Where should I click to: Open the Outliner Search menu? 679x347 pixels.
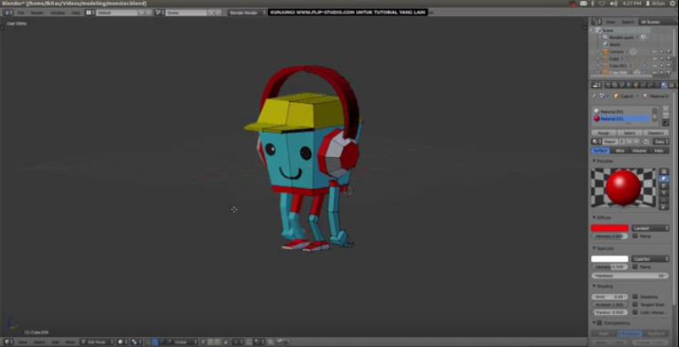click(628, 21)
